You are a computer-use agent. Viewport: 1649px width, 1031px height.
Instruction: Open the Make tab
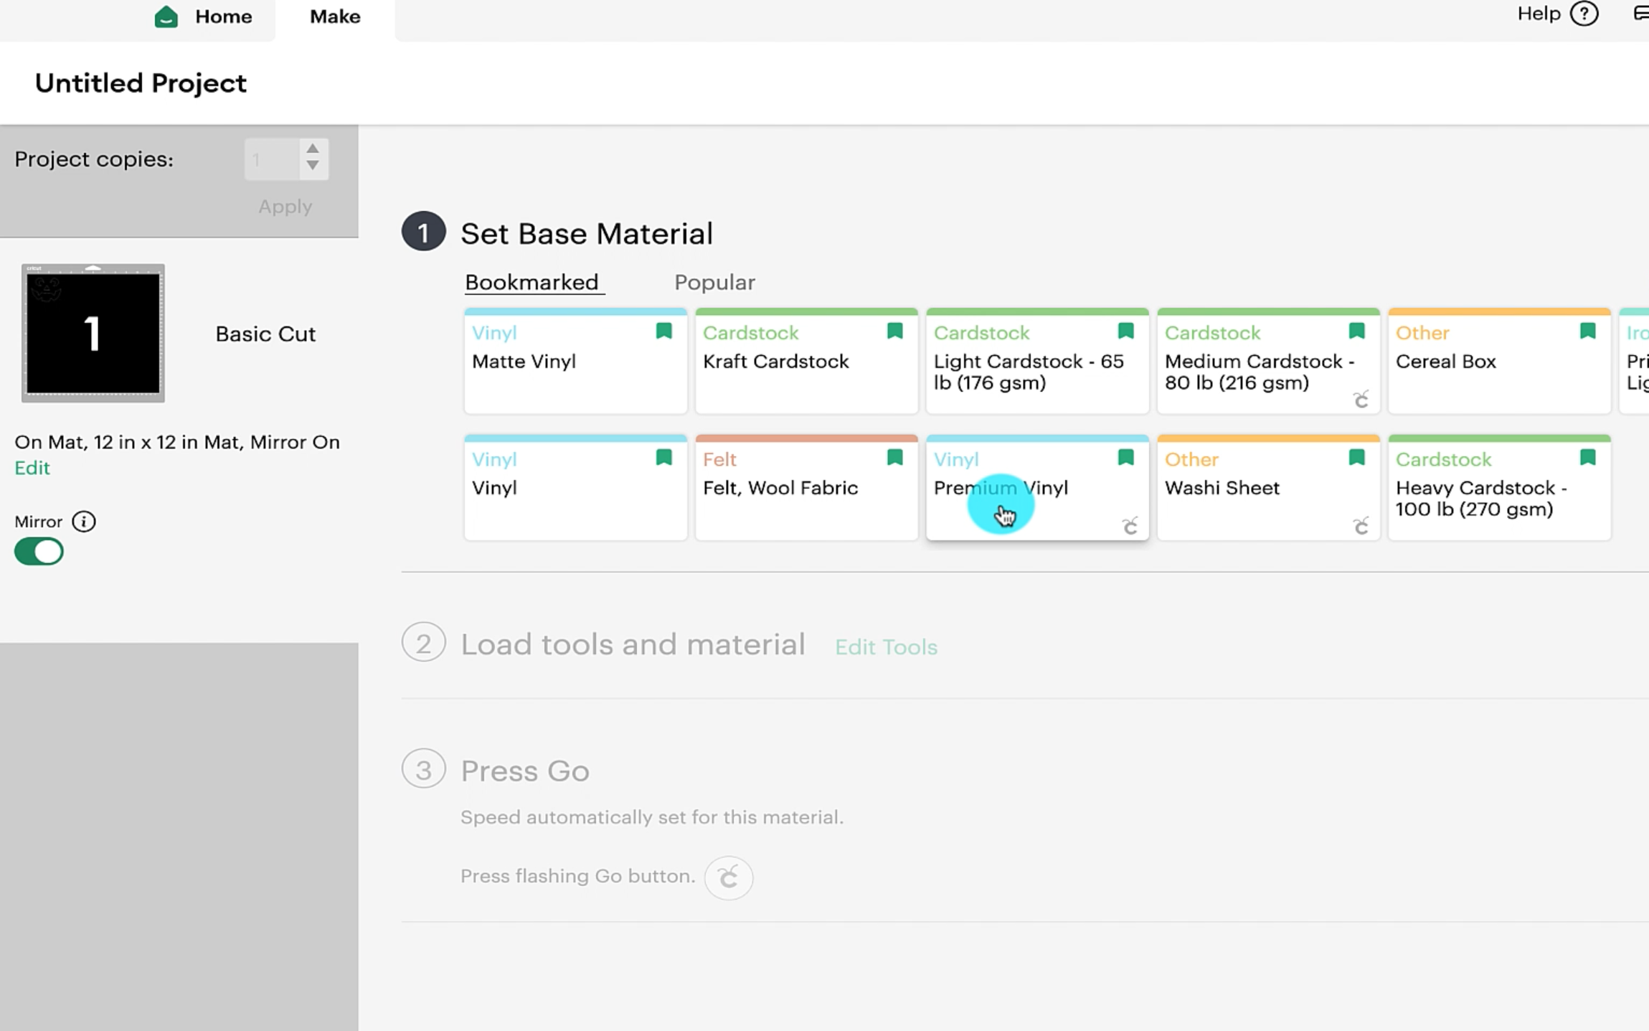point(335,17)
